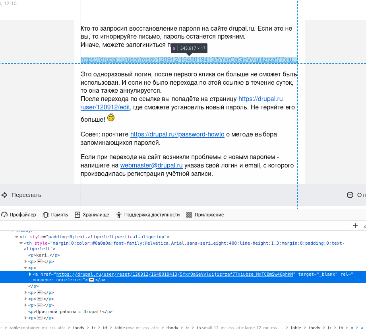The height and width of the screenshot is (329, 366).
Task: Switch to the Приложение tab
Action: 205,215
